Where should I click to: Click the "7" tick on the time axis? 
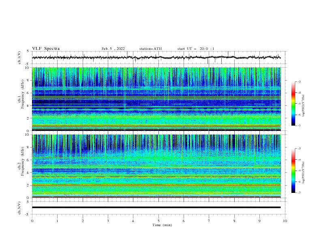209,221
